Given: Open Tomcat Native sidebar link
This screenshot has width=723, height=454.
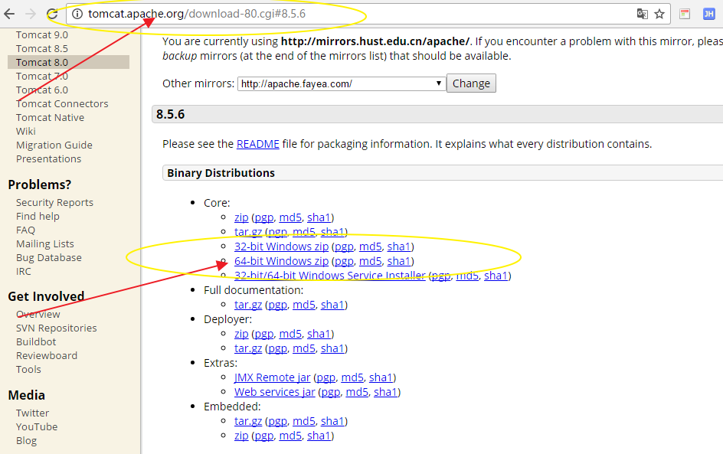Looking at the screenshot, I should (x=51, y=118).
